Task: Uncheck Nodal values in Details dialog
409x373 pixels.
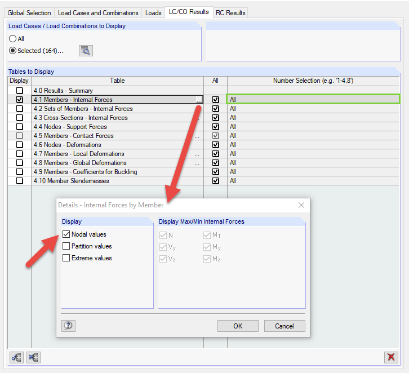Action: 66,234
